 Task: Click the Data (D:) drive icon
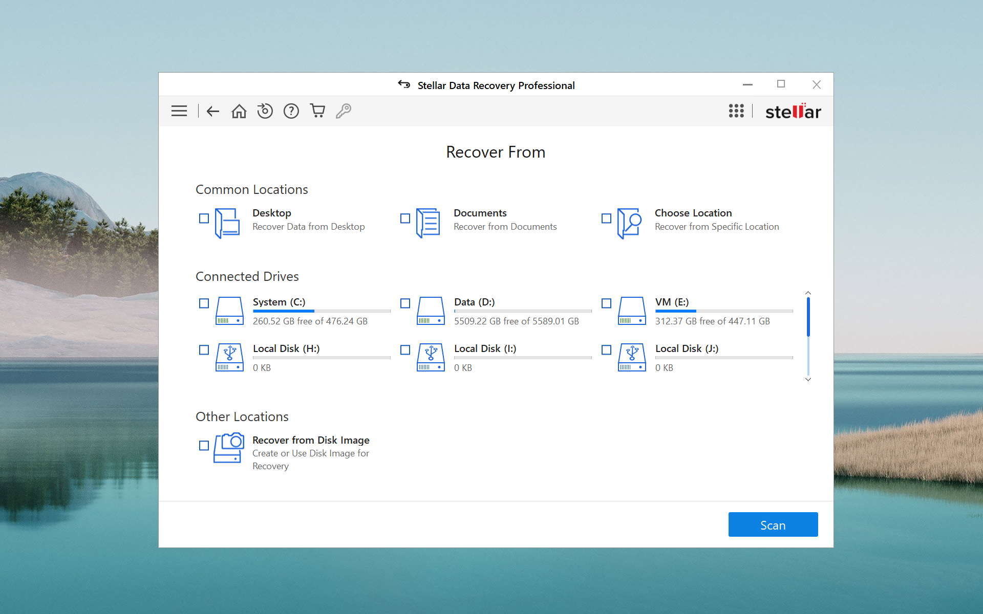[x=431, y=311]
